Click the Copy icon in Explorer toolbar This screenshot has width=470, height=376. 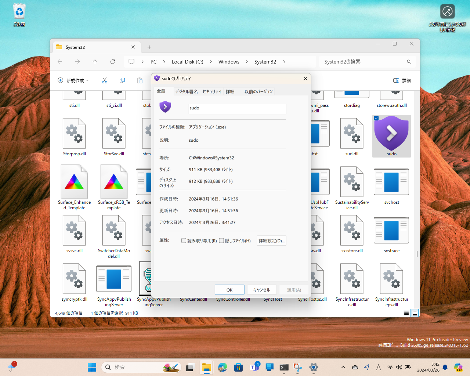point(122,80)
